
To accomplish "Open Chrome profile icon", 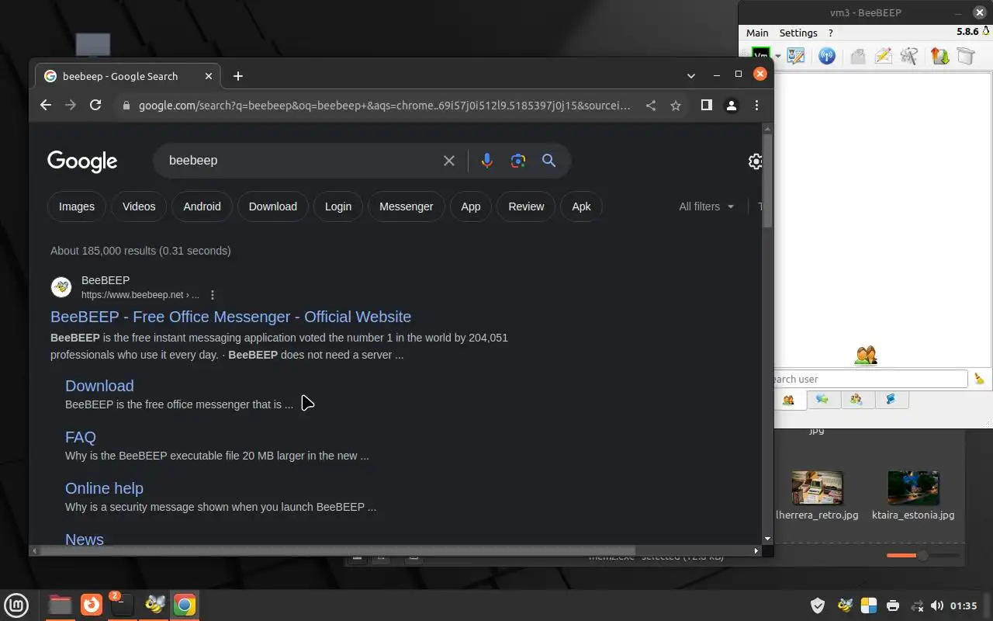I will coord(732,106).
